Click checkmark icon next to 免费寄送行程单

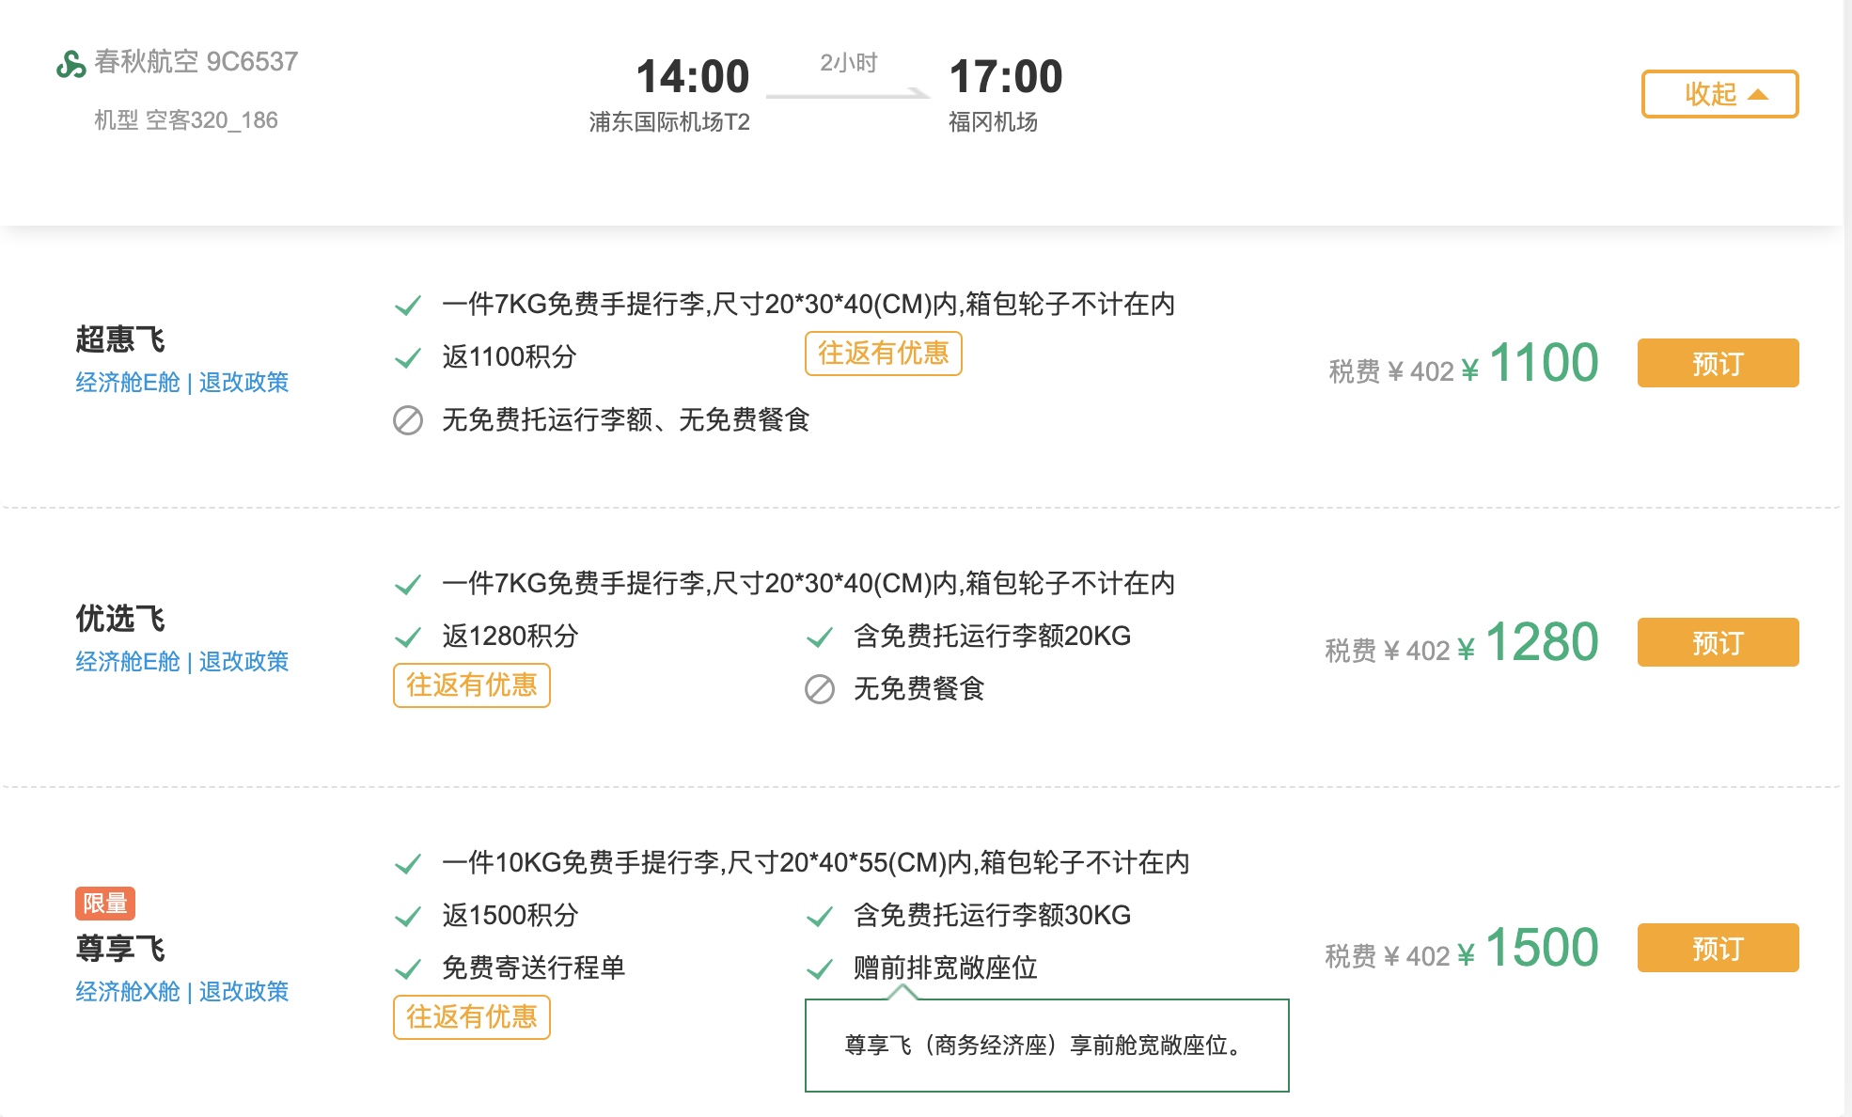click(x=408, y=968)
